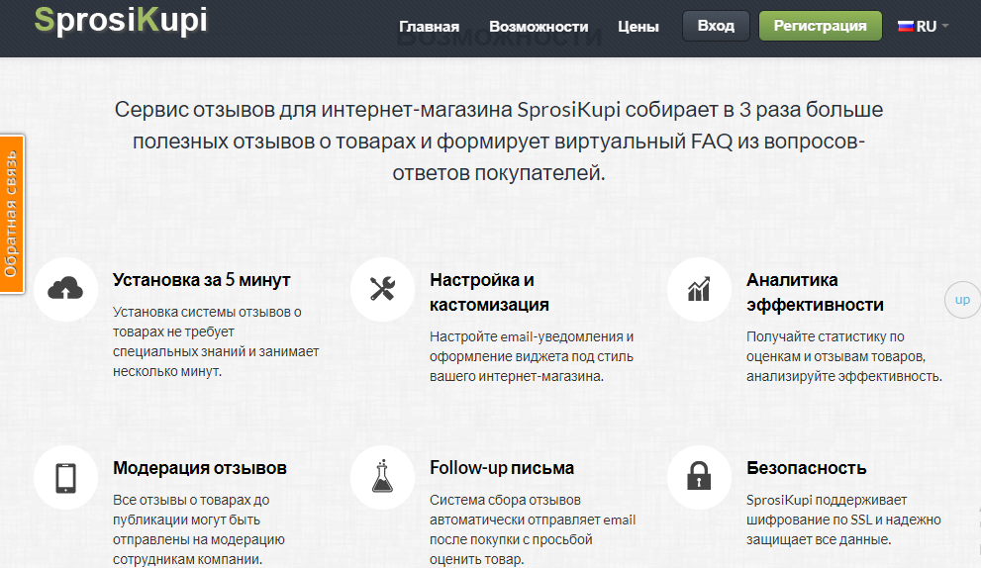Click the padlock security icon
The width and height of the screenshot is (981, 568).
[699, 478]
